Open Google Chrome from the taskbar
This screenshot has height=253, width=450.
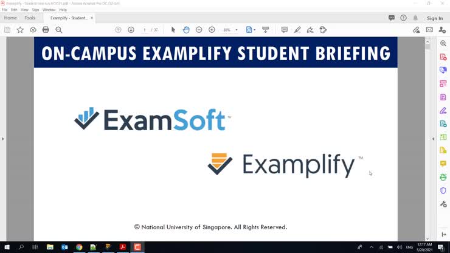tap(79, 247)
